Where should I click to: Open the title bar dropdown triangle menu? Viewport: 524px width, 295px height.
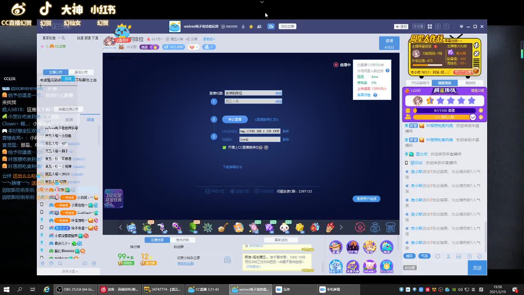click(x=461, y=27)
